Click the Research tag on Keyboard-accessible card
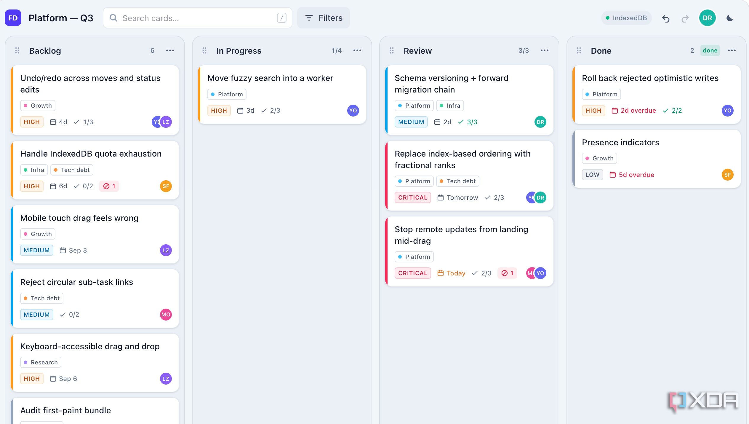749x424 pixels. [x=41, y=362]
